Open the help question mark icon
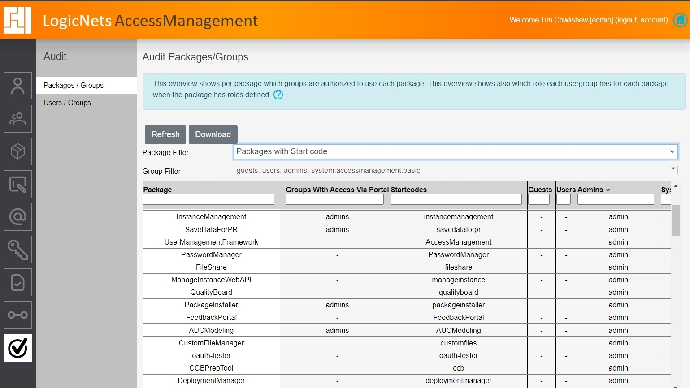This screenshot has height=388, width=690. [x=278, y=95]
